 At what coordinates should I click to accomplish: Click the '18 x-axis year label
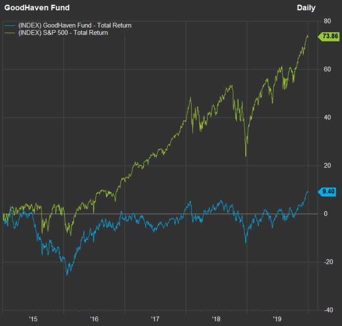pyautogui.click(x=216, y=319)
